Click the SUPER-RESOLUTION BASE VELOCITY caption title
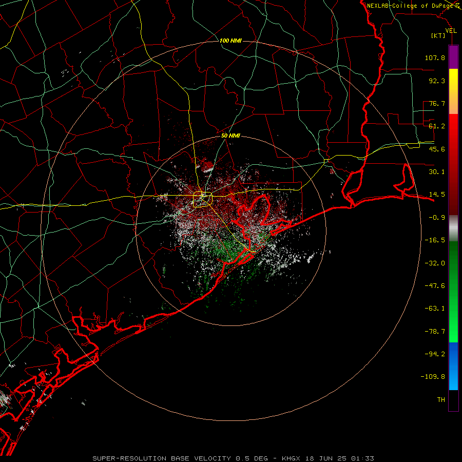Viewport: 462px width, 462px height. (162, 458)
